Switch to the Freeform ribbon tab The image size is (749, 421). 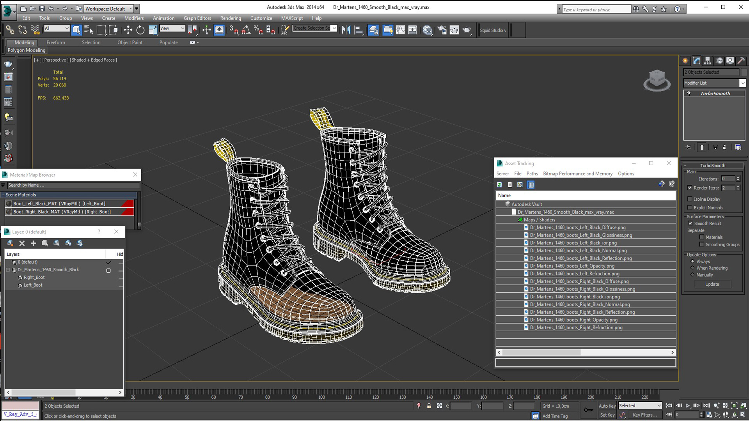pyautogui.click(x=56, y=42)
